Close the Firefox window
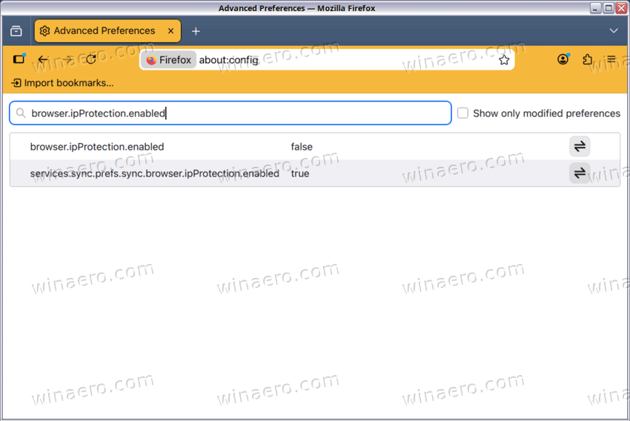The image size is (630, 421). coord(622,8)
